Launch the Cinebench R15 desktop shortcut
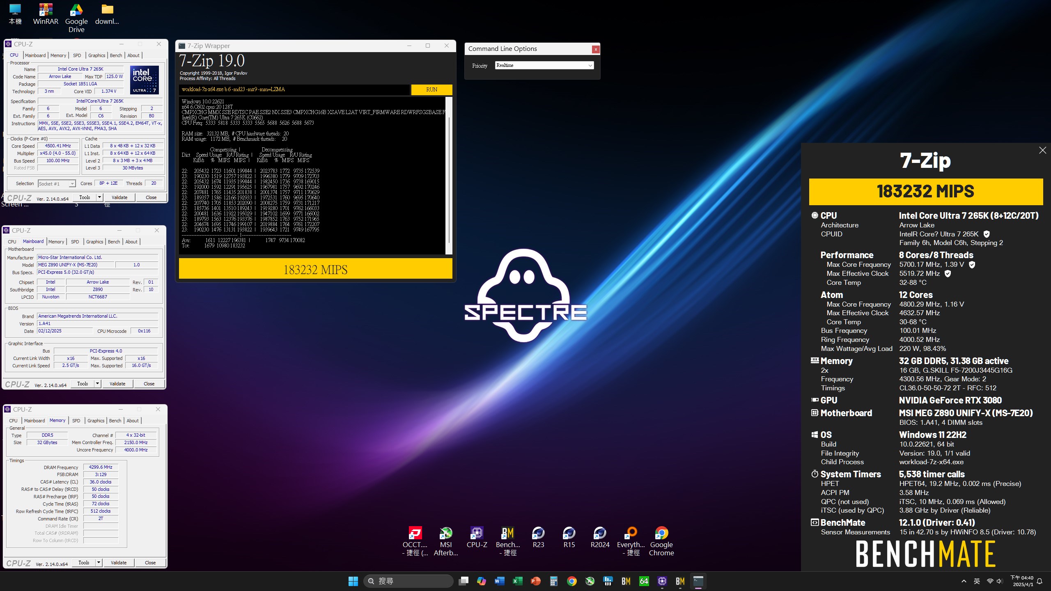This screenshot has width=1051, height=591. [569, 537]
